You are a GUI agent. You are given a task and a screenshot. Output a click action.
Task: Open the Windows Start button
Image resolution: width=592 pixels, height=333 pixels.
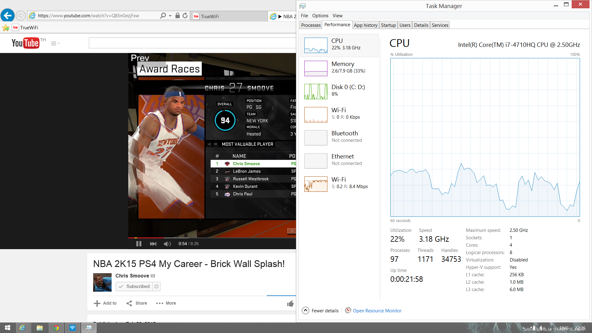tap(7, 328)
